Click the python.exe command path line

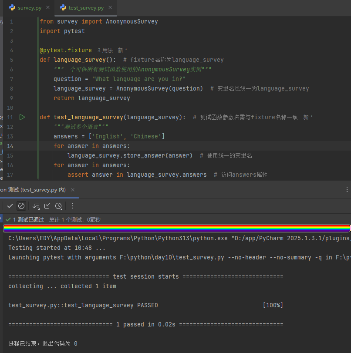click(179, 238)
